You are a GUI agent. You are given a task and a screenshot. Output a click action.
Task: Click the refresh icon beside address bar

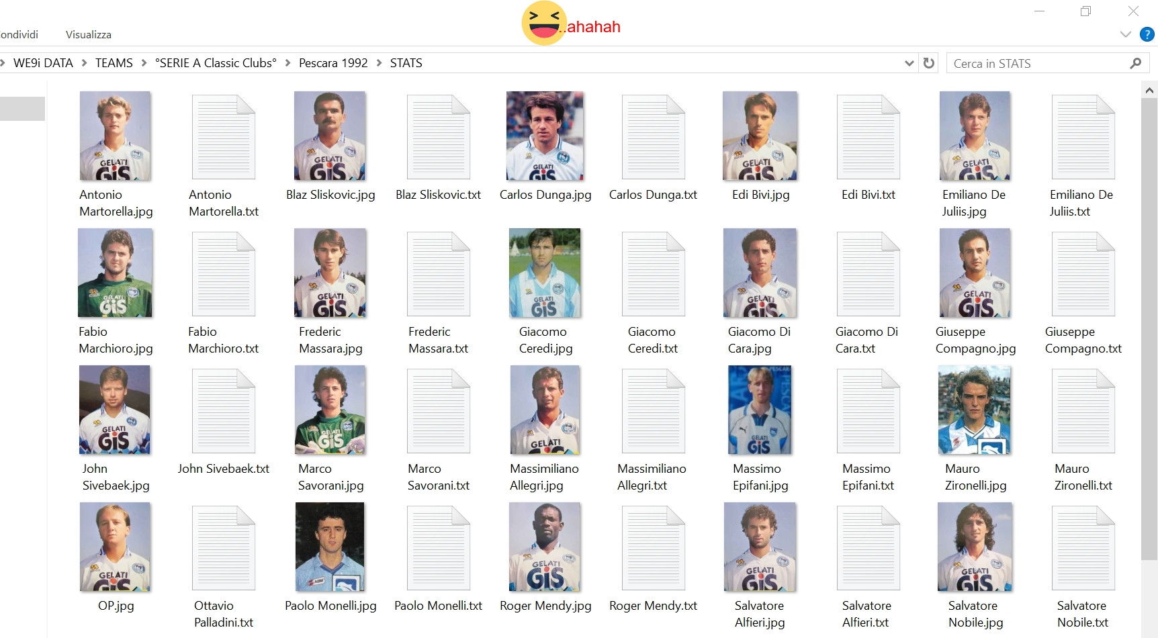(929, 63)
